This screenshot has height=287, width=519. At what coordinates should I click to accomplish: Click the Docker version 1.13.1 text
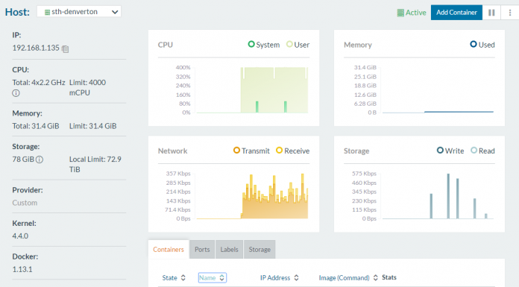point(22,269)
